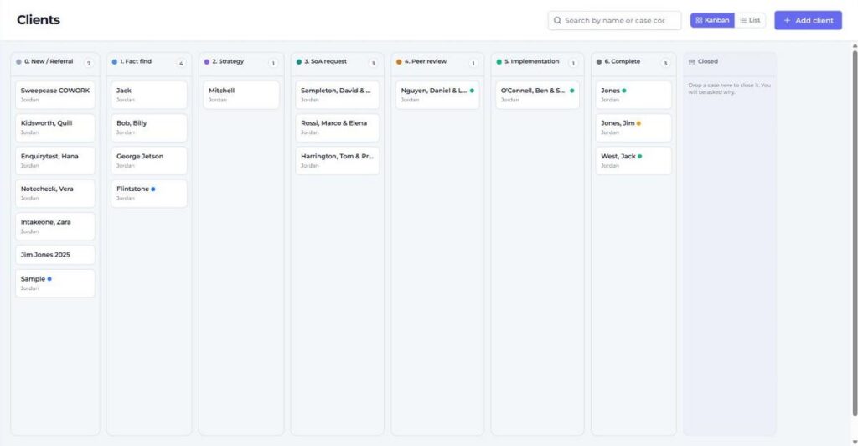Click the blue status dot on Sample card
Screen dimensions: 858x446
coord(49,279)
